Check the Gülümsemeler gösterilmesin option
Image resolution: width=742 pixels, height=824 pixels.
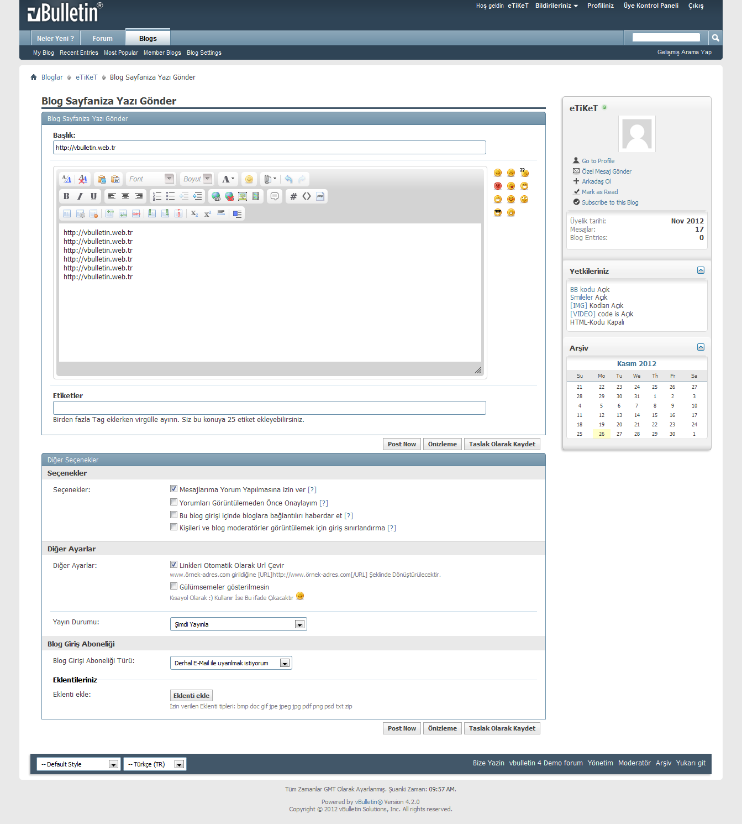tap(173, 586)
